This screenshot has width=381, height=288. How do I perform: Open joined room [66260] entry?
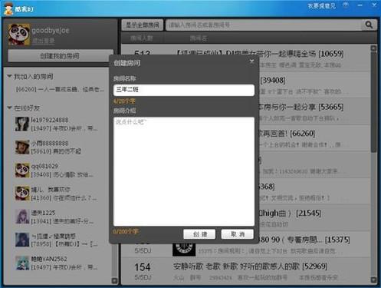(60, 89)
